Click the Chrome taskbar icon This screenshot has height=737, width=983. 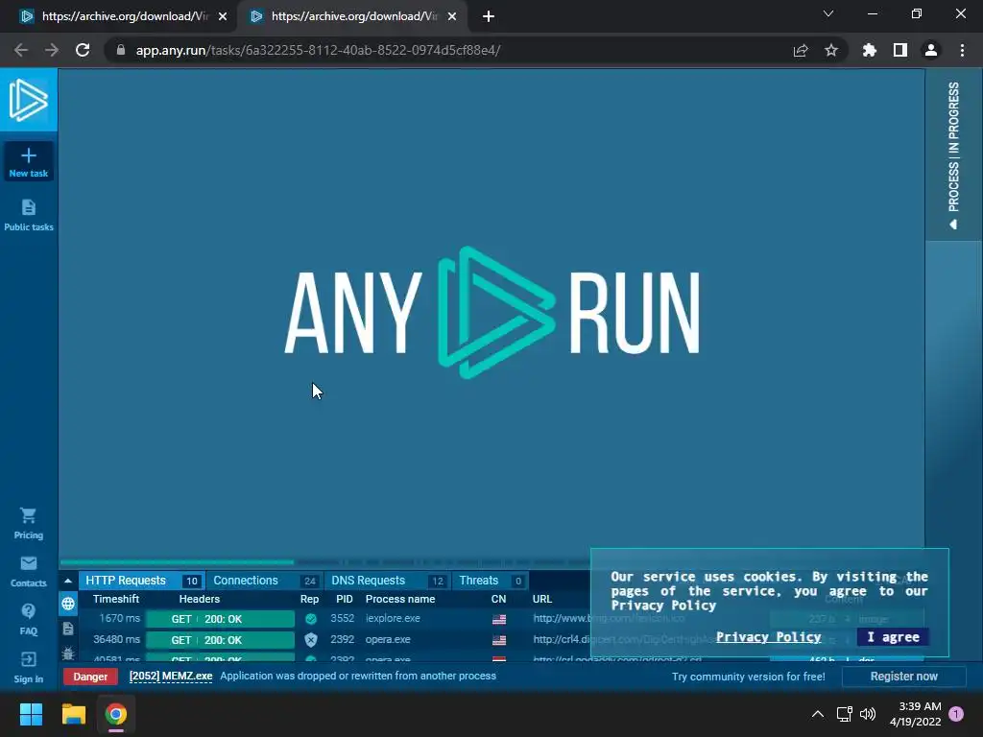(x=116, y=714)
